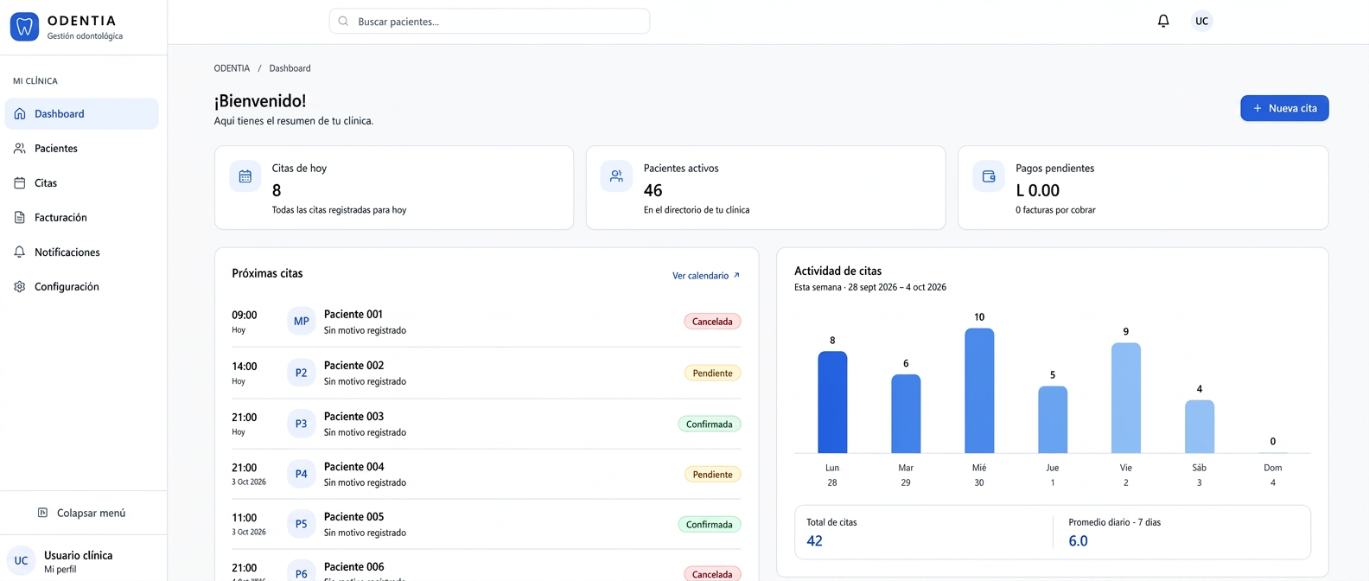Open the UC avatar in top bar
The image size is (1369, 581).
(1201, 21)
